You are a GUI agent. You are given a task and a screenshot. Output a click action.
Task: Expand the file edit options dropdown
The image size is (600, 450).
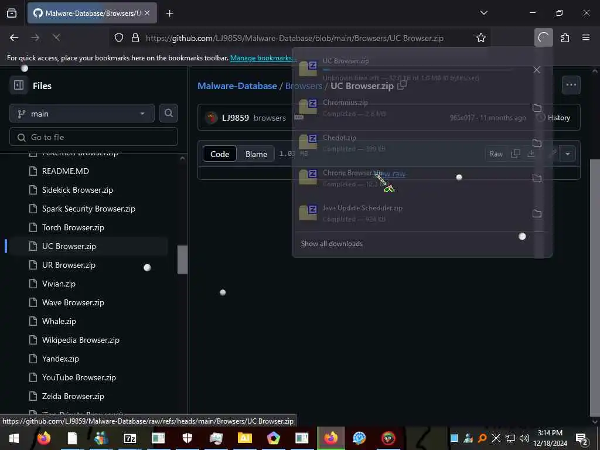[x=567, y=154]
